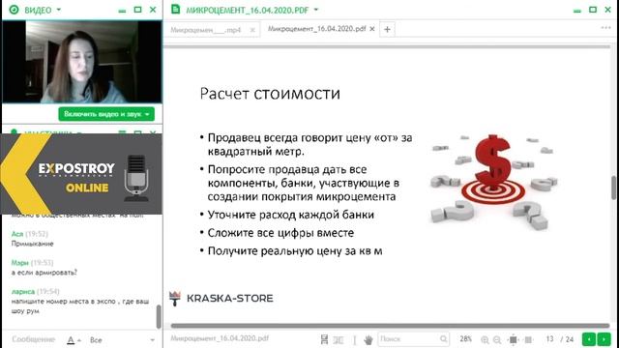Click chat user name Ася
619x348 pixels.
(x=17, y=234)
